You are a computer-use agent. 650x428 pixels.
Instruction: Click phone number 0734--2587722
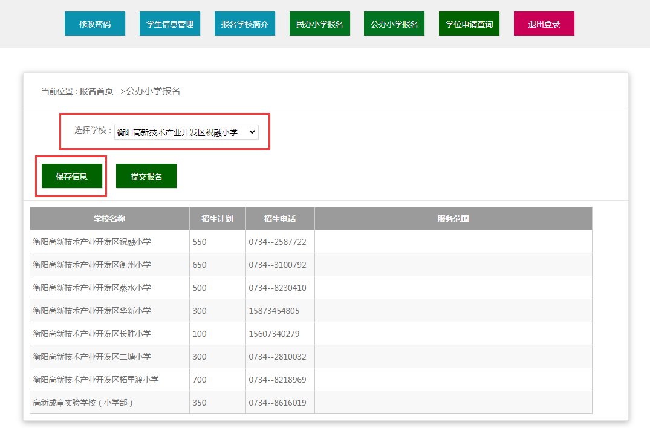[278, 242]
